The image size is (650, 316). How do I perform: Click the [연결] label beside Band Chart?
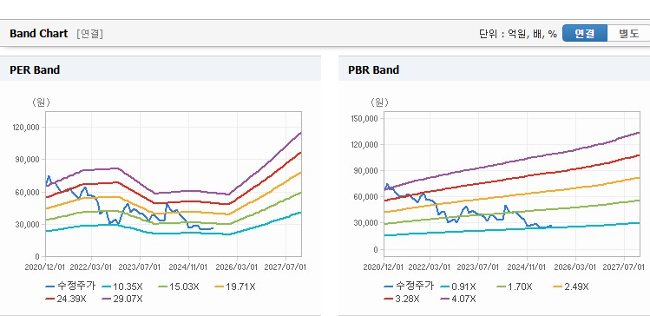(89, 34)
